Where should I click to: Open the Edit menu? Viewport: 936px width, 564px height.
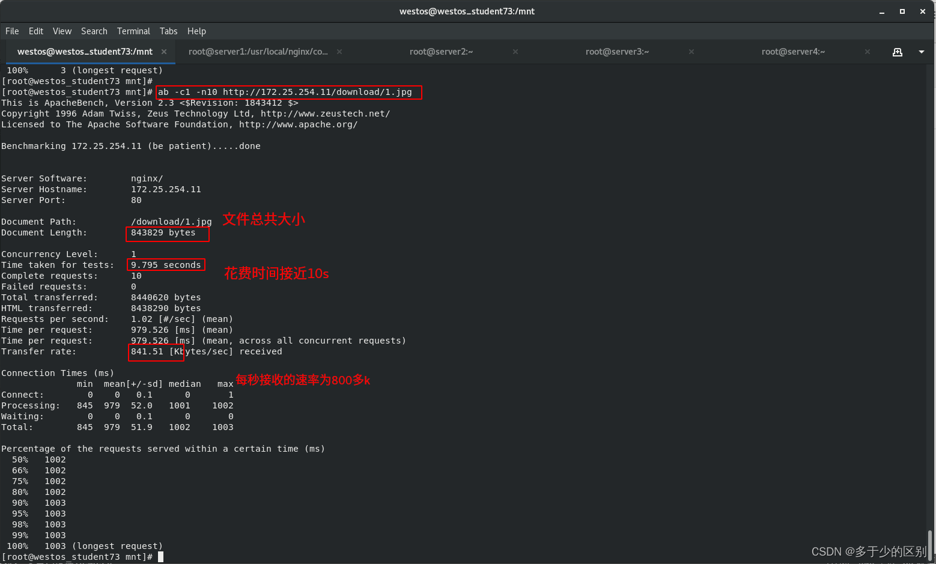tap(36, 31)
